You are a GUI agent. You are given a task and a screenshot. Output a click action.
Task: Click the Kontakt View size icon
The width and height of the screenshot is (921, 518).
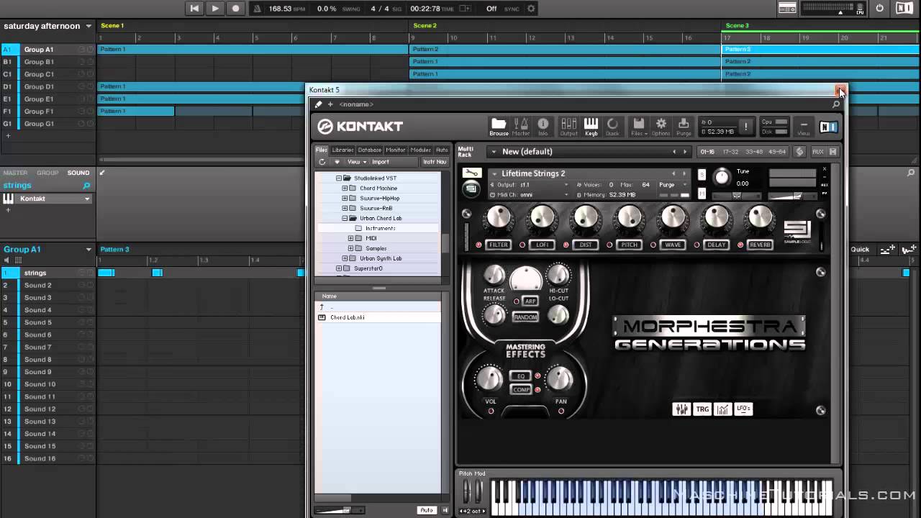pos(804,127)
